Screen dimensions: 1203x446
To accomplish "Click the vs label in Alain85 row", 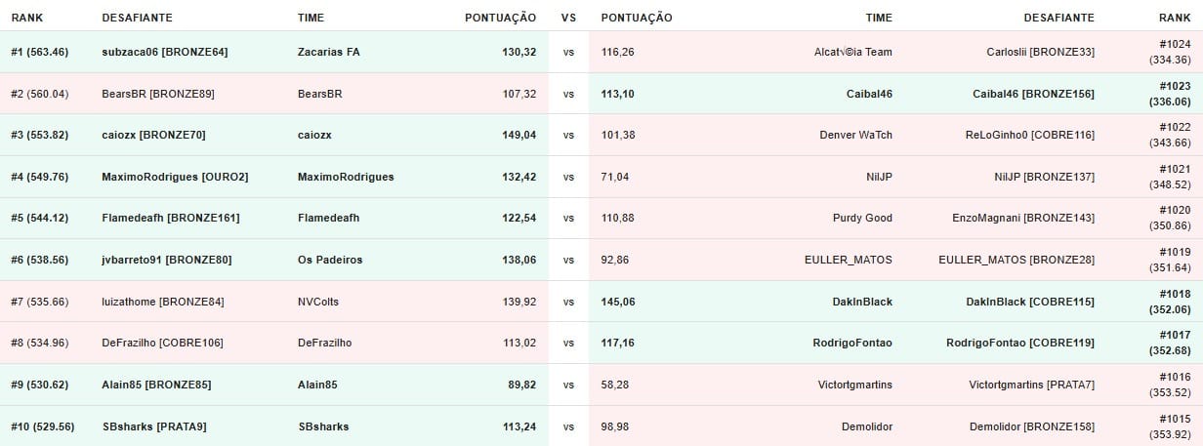I will click(x=568, y=385).
